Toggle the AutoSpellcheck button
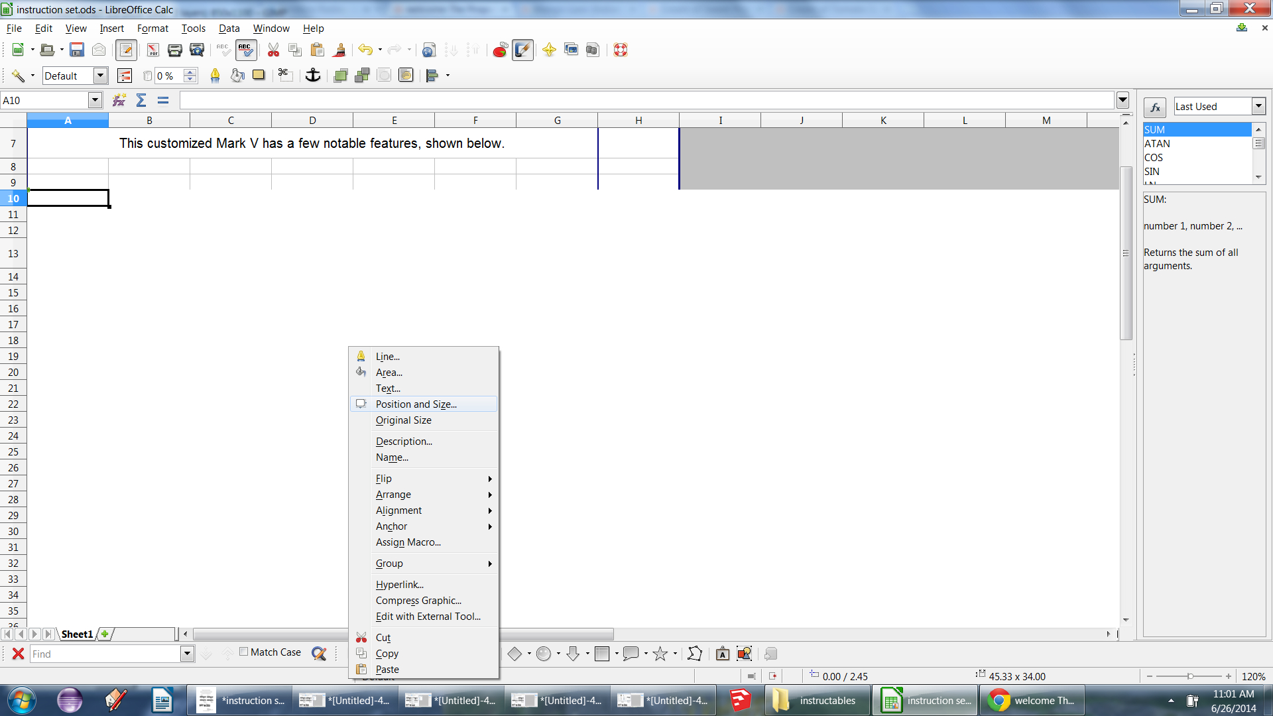1273x716 pixels. coord(245,50)
